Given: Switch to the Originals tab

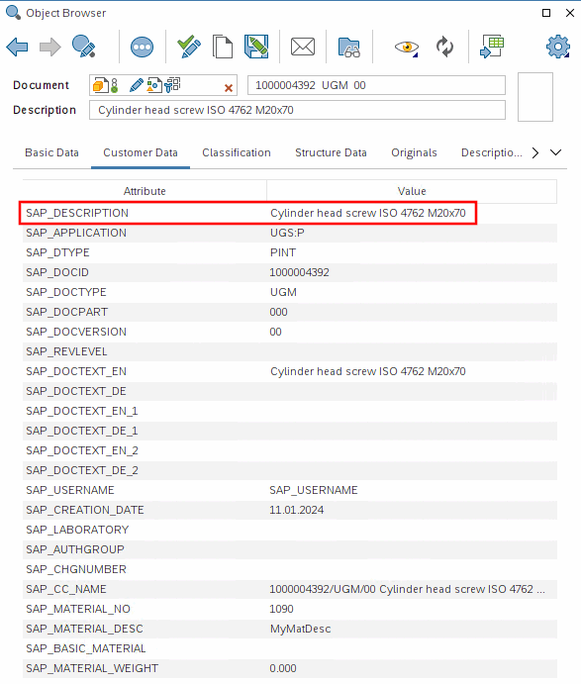Looking at the screenshot, I should (414, 152).
